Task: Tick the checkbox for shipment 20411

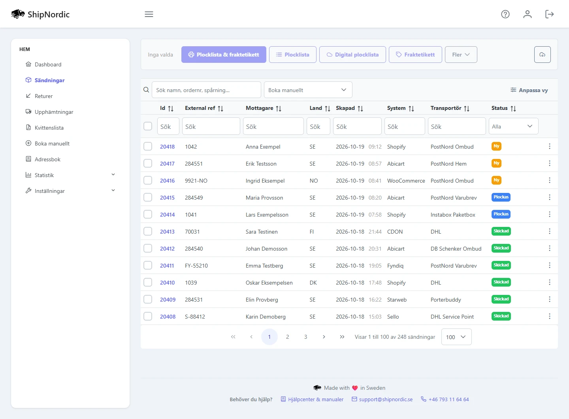Action: click(148, 265)
